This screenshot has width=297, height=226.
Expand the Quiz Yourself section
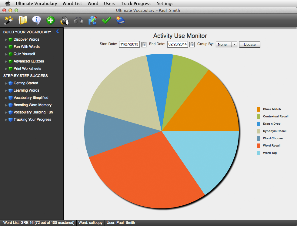pyautogui.click(x=6, y=54)
